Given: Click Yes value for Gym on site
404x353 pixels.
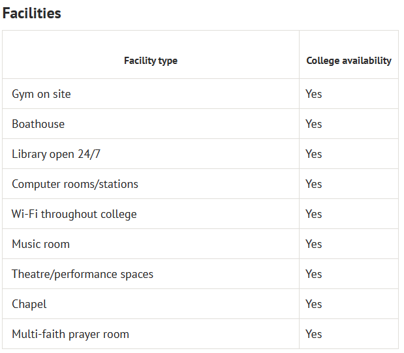Looking at the screenshot, I should [313, 94].
